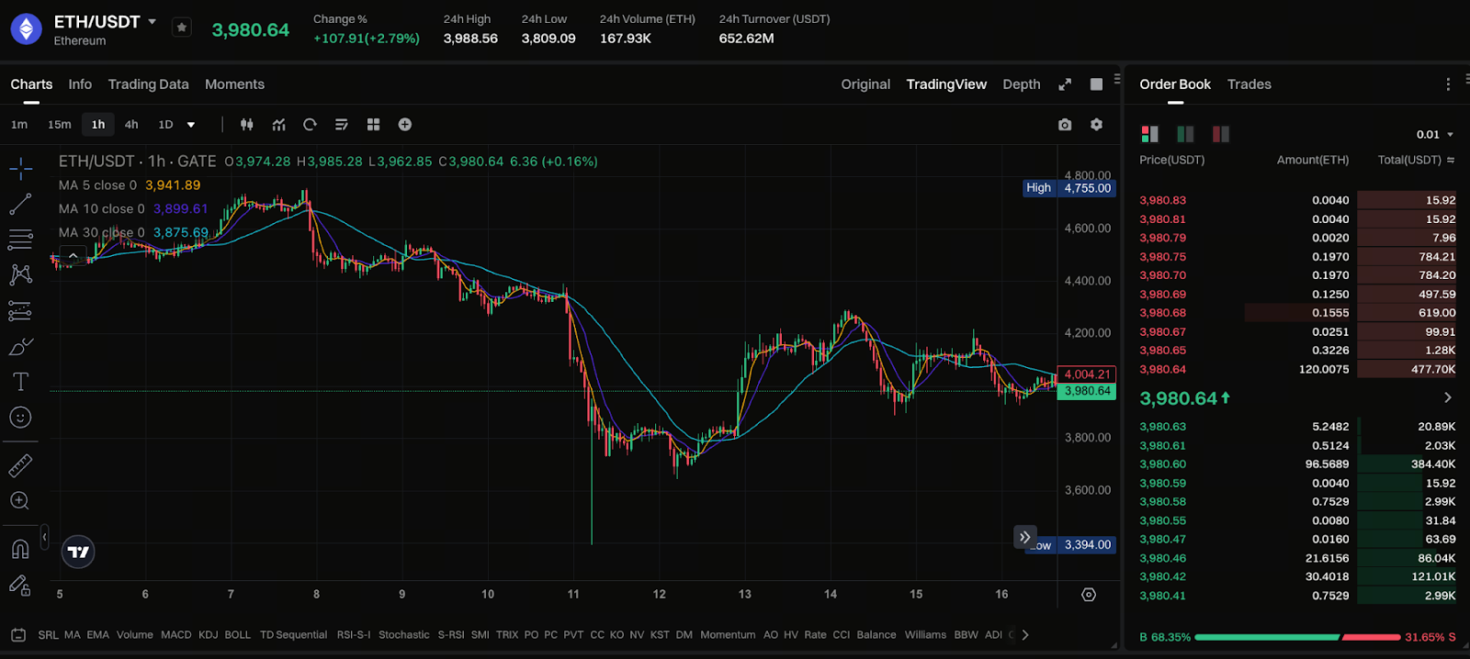The width and height of the screenshot is (1470, 659).
Task: Select the crosshair cursor tool
Action: pyautogui.click(x=20, y=168)
